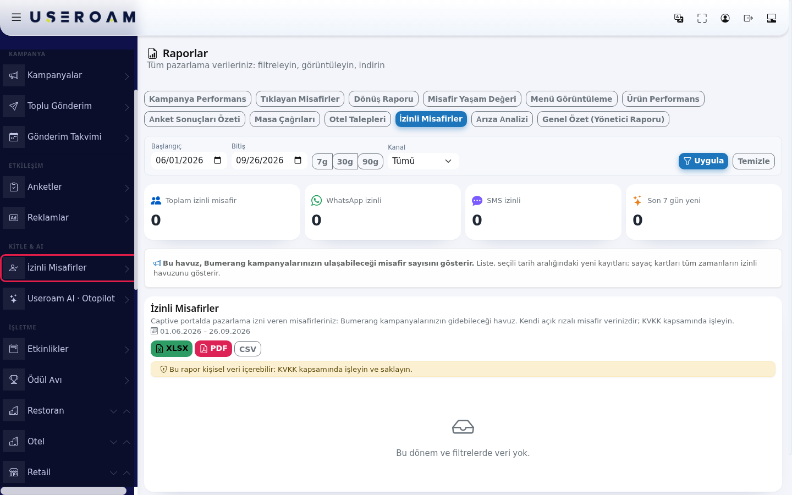This screenshot has width=792, height=495.
Task: Select the 30g quick range
Action: click(x=345, y=162)
